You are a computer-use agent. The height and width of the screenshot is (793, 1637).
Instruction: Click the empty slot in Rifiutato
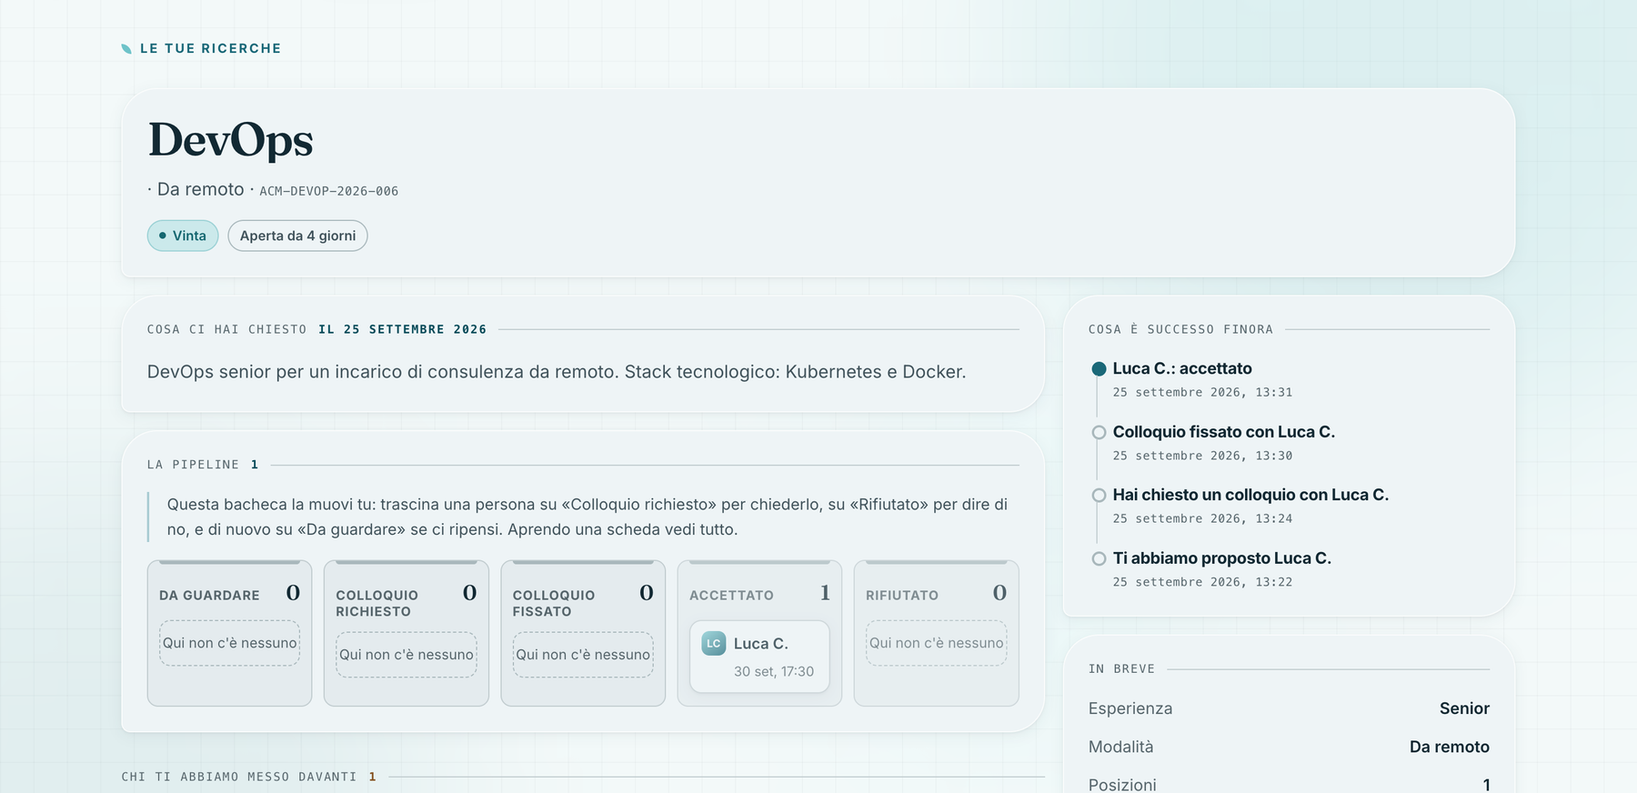[x=936, y=643]
